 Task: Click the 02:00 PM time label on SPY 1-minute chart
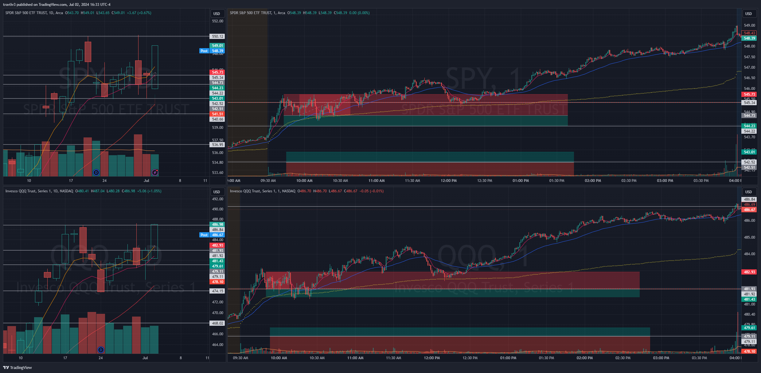[x=593, y=181]
